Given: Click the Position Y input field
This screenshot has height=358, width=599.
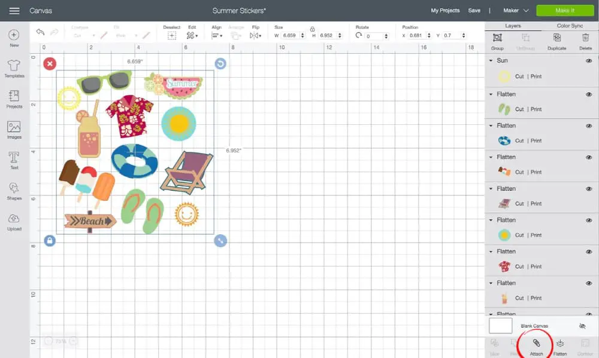Looking at the screenshot, I should coord(454,35).
